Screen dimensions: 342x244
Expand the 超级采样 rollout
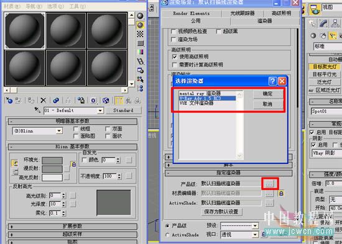[72, 235]
